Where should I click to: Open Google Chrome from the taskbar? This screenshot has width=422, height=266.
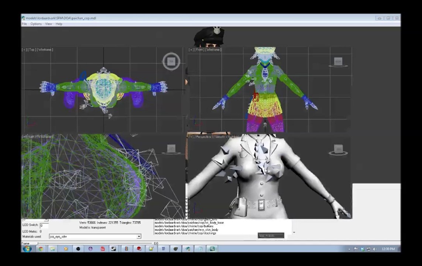tap(41, 249)
